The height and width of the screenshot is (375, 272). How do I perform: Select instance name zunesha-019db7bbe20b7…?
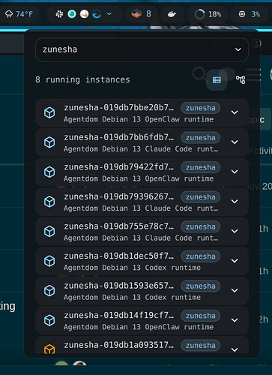(x=118, y=108)
